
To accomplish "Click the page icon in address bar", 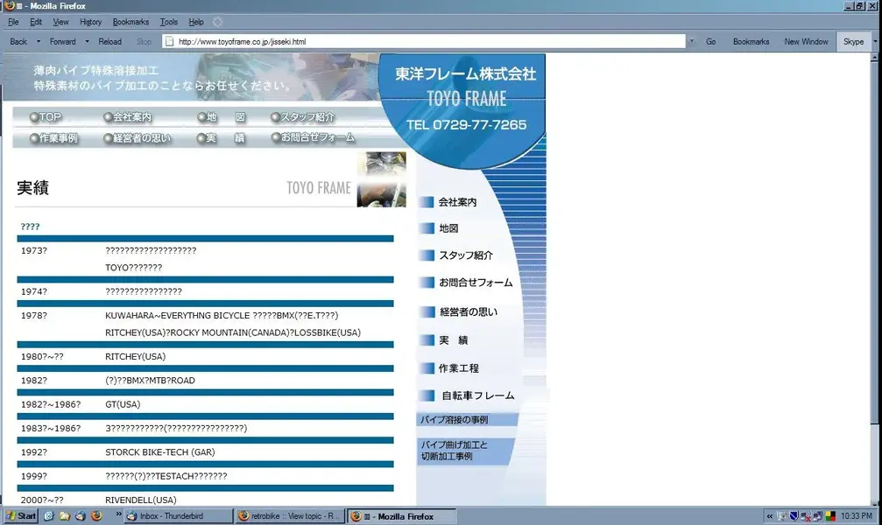I will coord(169,41).
